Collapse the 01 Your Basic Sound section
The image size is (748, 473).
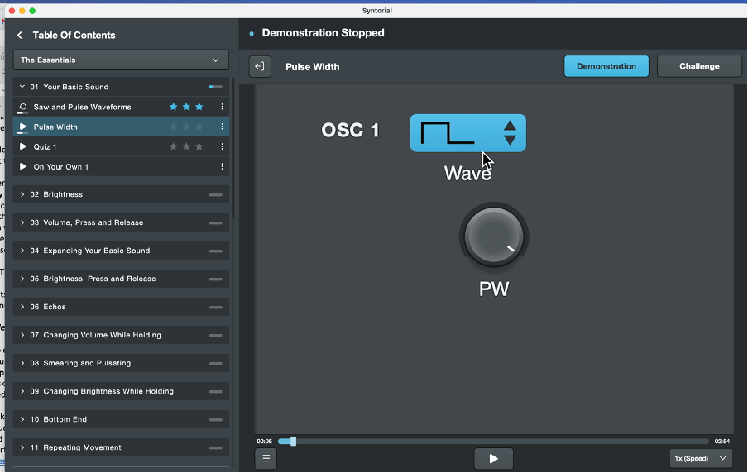coord(22,87)
